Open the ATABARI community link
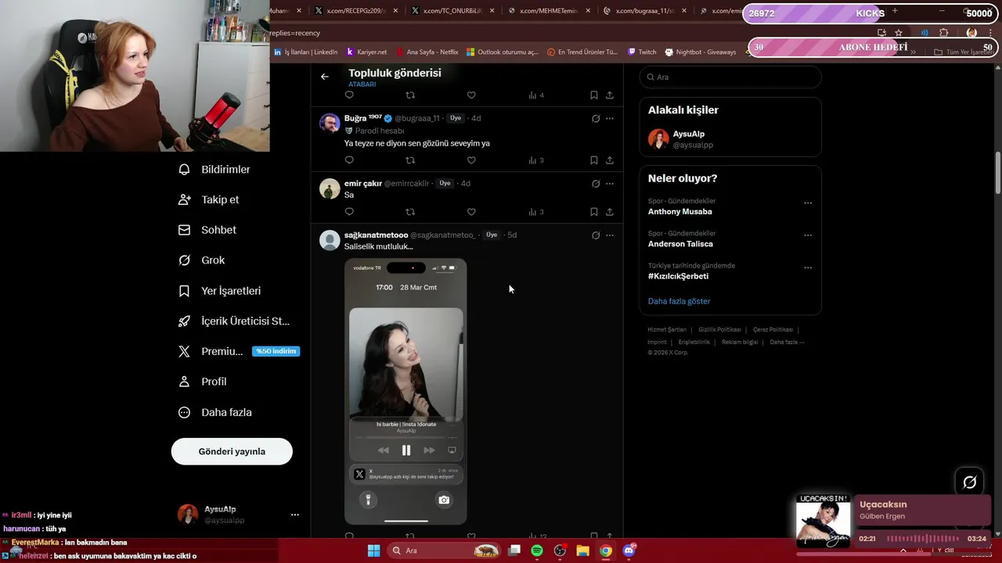Viewport: 1002px width, 563px height. pyautogui.click(x=362, y=84)
